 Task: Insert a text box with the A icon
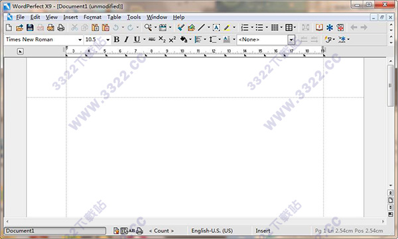216,27
